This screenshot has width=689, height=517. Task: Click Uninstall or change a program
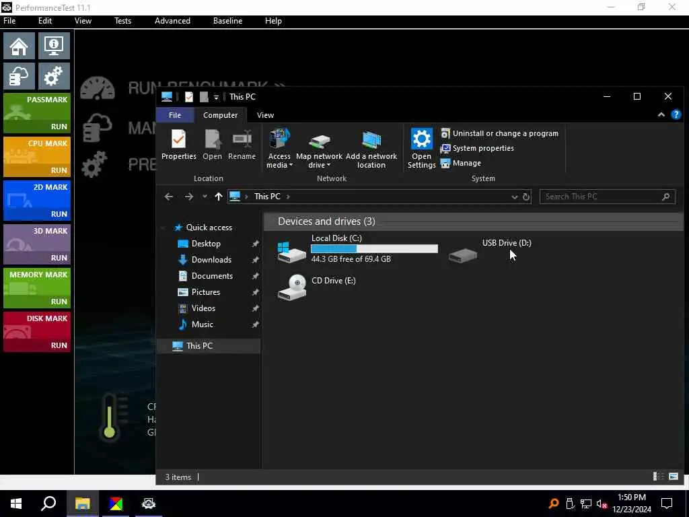[500, 133]
